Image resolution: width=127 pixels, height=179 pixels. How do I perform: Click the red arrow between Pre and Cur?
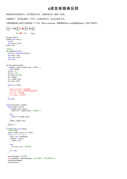[x=21, y=33]
